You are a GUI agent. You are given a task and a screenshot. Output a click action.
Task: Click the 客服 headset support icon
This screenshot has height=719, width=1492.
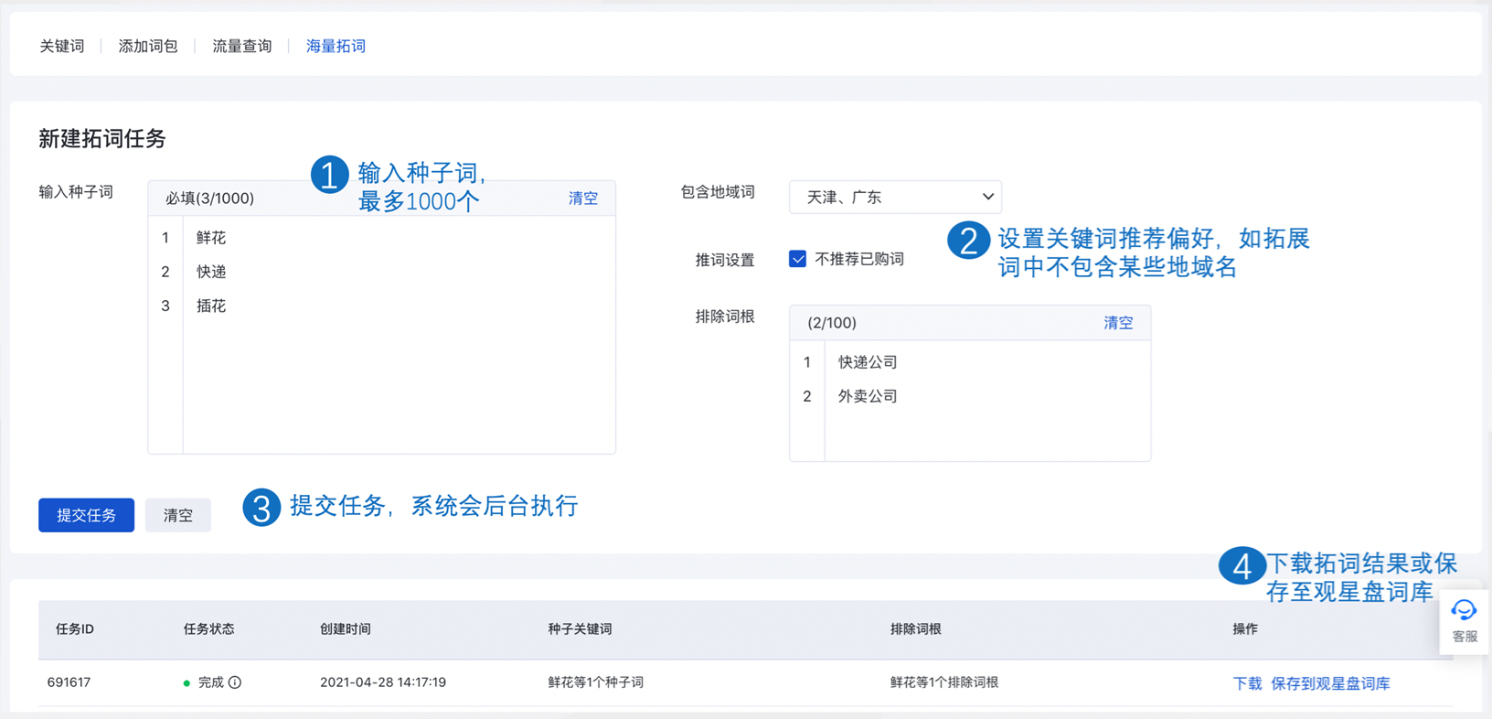1464,611
